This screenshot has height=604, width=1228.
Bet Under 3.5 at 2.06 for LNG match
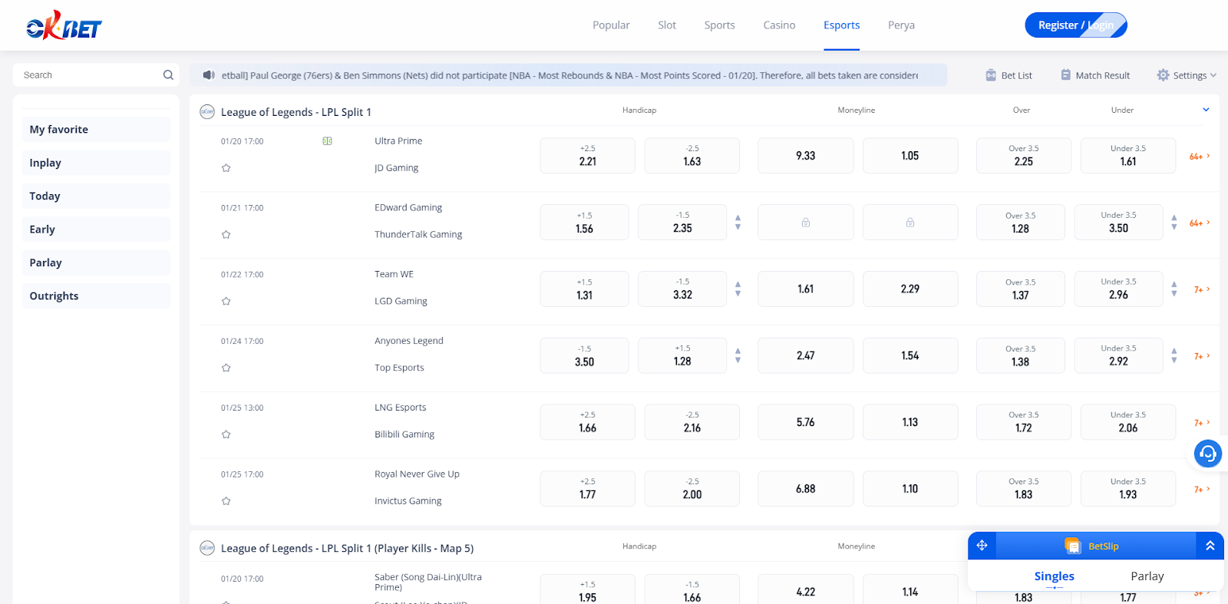tap(1127, 422)
